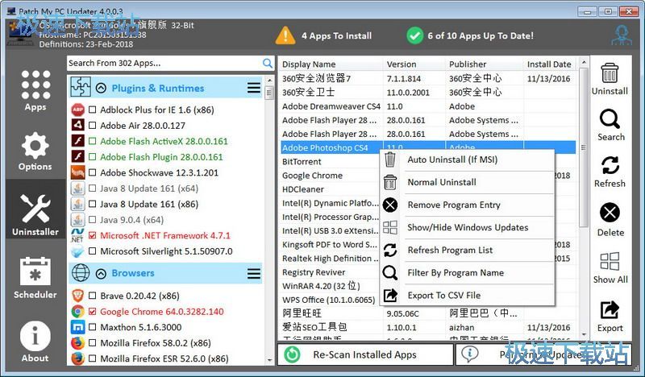Click the Maxthon browser icon
The height and width of the screenshot is (377, 645).
pyautogui.click(x=77, y=327)
